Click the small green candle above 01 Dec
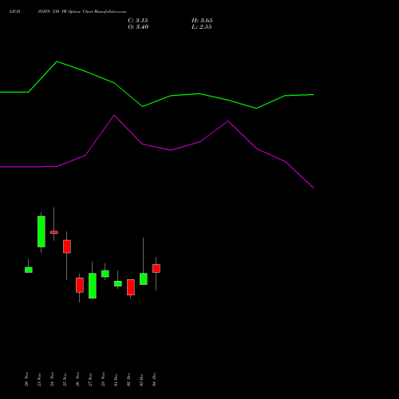Image resolution: width=399 pixels, height=399 pixels. [118, 283]
